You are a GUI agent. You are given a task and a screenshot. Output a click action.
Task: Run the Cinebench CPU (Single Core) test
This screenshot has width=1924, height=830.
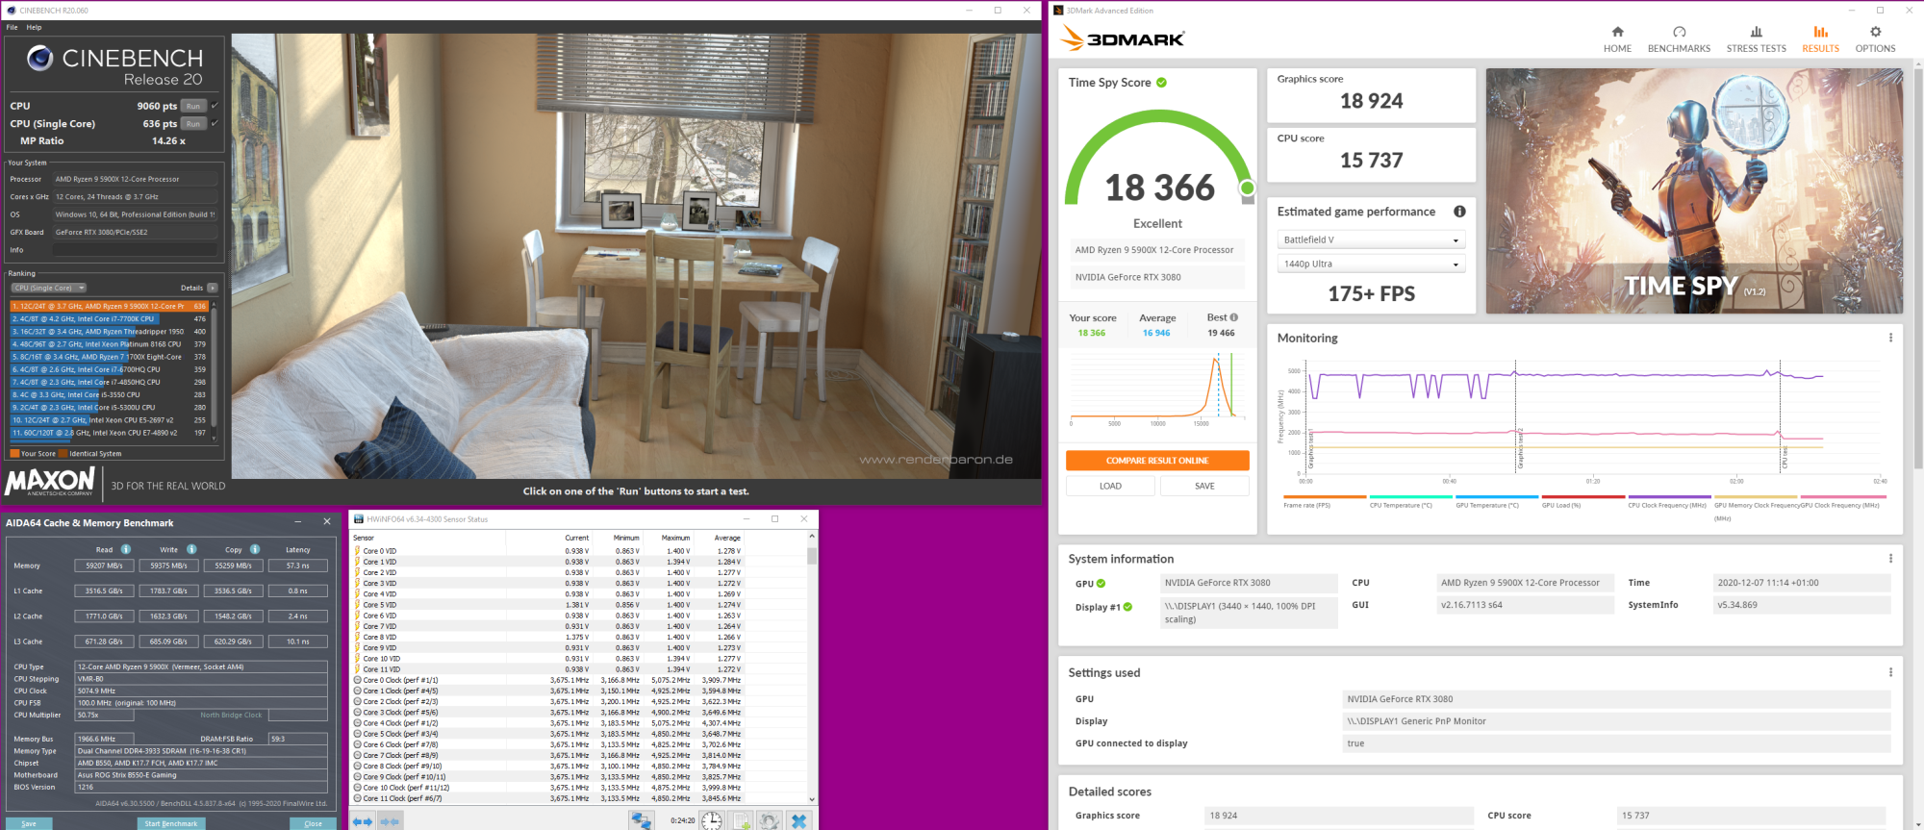point(193,123)
